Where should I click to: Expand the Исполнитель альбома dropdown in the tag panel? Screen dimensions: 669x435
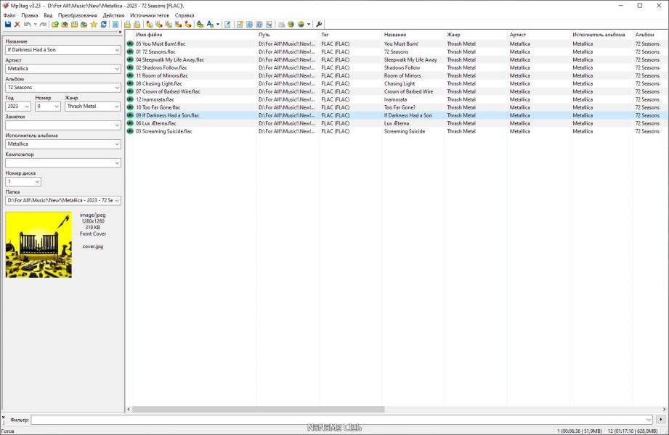tap(117, 144)
